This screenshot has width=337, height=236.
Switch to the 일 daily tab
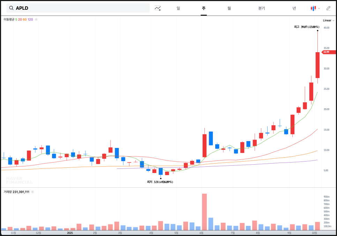coord(178,8)
